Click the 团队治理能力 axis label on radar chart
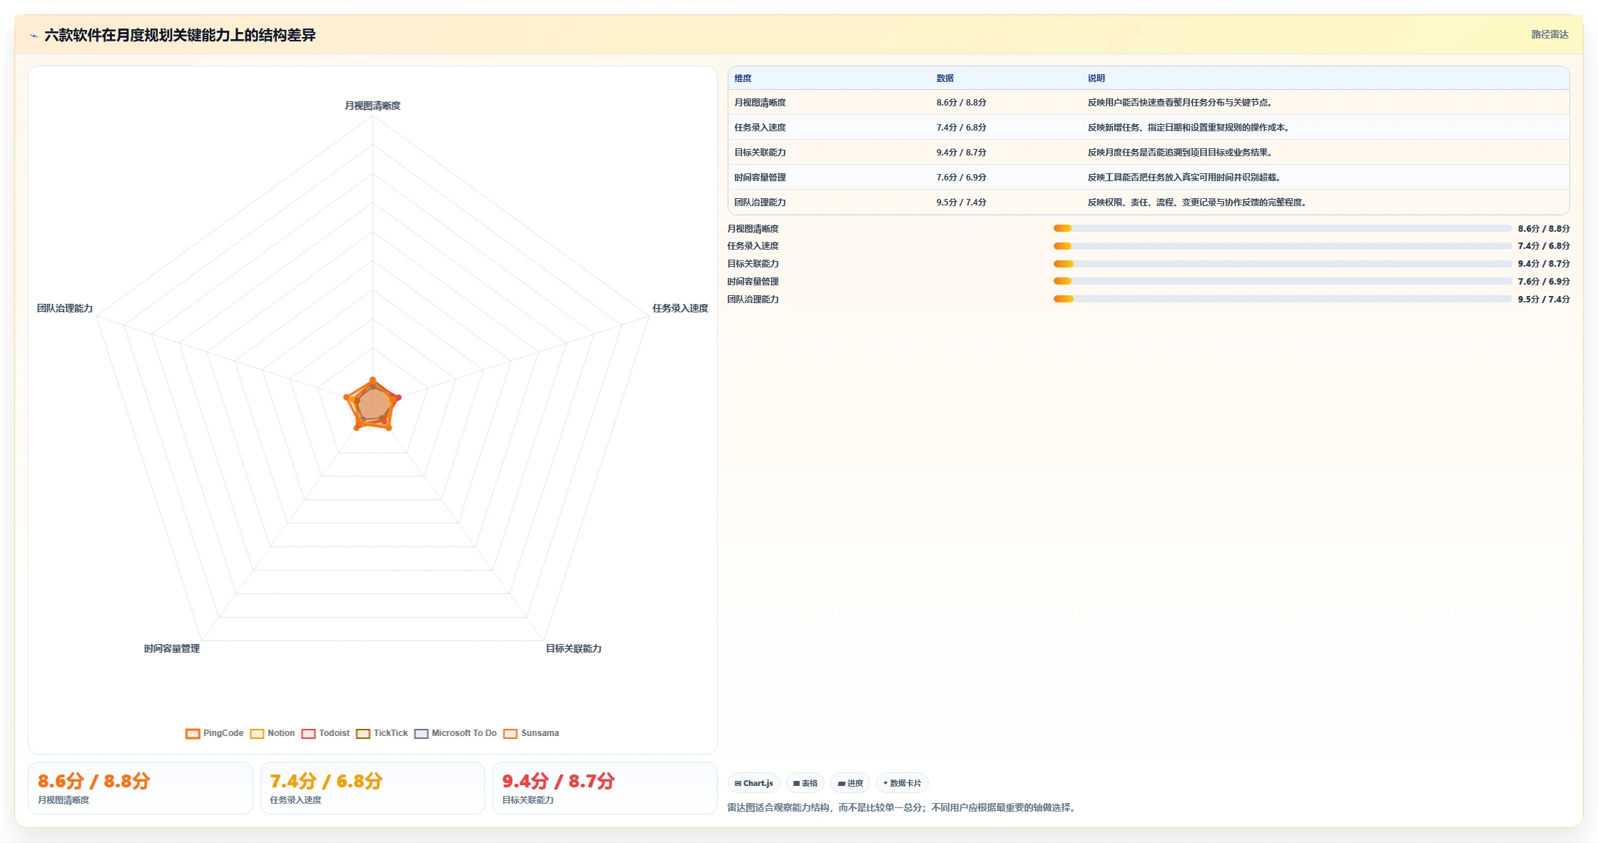The image size is (1598, 843). [x=65, y=308]
